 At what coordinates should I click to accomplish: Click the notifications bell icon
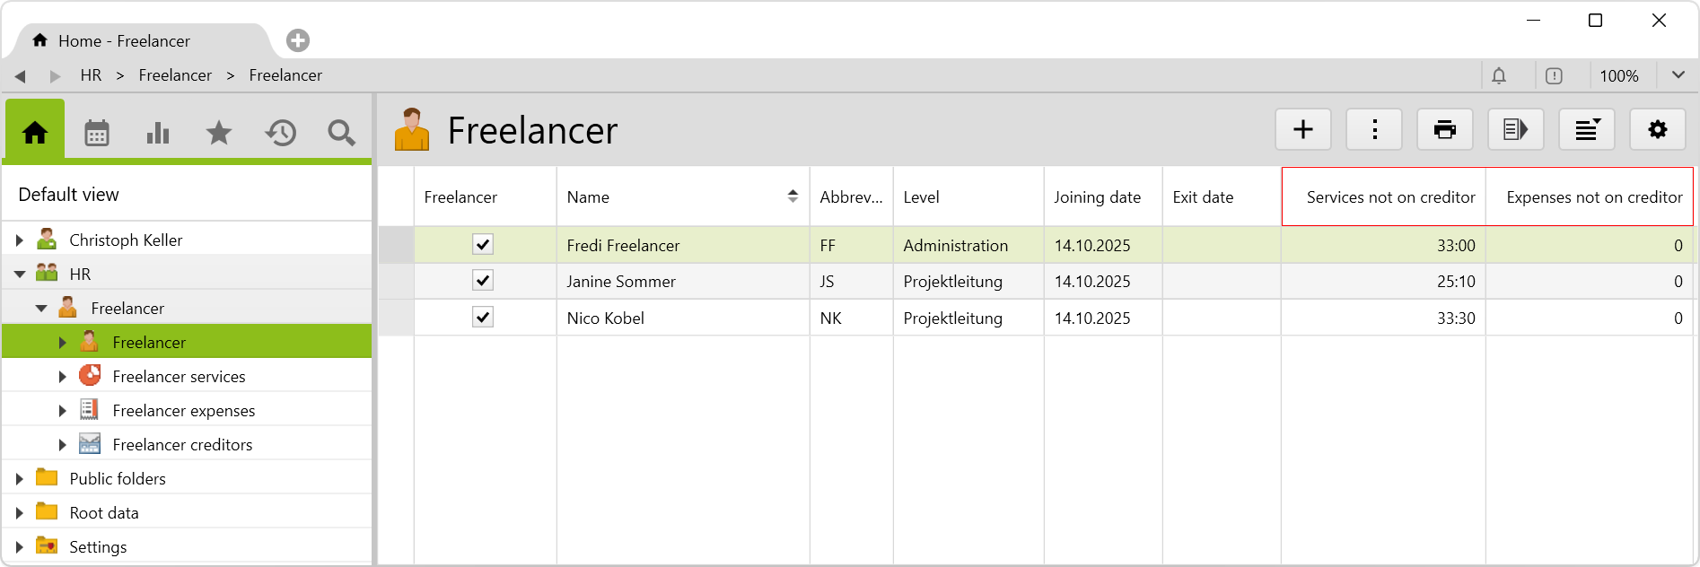[1499, 76]
